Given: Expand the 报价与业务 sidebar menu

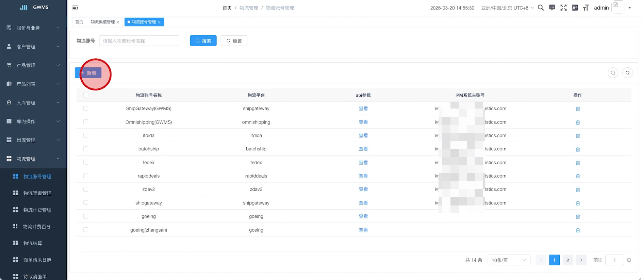Looking at the screenshot, I should (x=33, y=28).
